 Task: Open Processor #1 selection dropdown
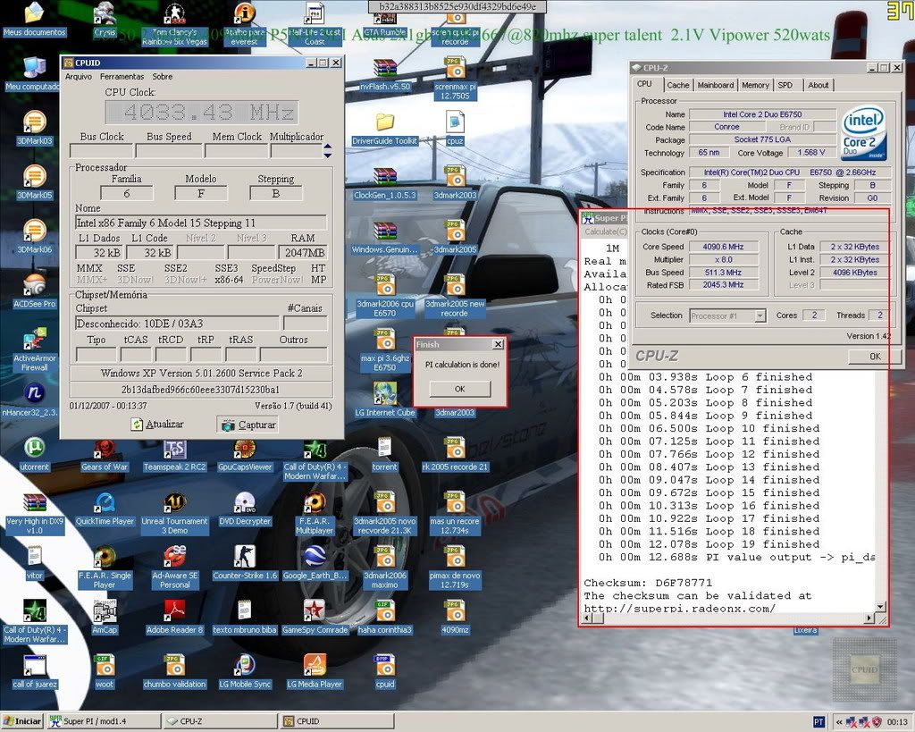click(727, 316)
